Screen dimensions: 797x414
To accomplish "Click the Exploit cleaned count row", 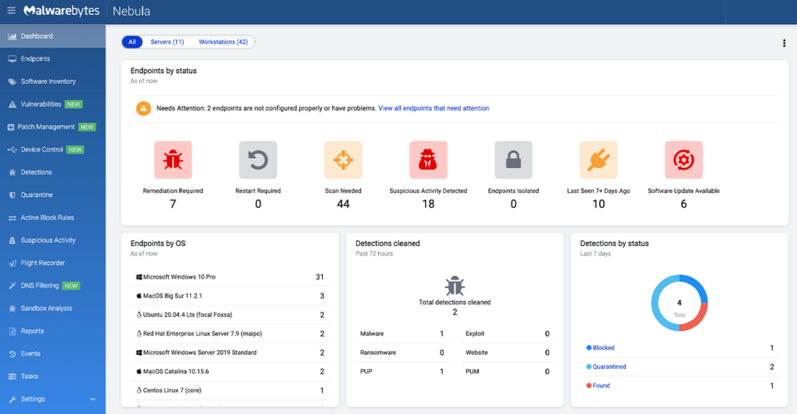I will click(507, 334).
